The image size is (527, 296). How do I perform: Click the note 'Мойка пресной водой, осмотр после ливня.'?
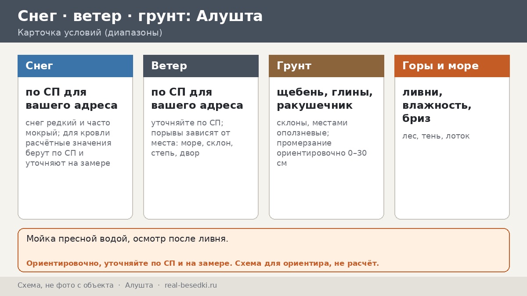coord(127,239)
